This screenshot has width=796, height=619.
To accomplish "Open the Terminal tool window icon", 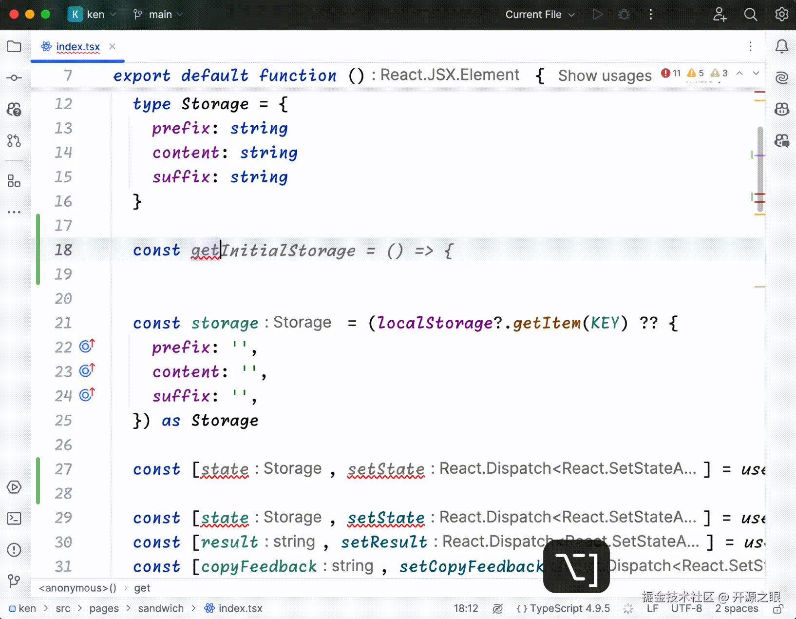I will (14, 519).
